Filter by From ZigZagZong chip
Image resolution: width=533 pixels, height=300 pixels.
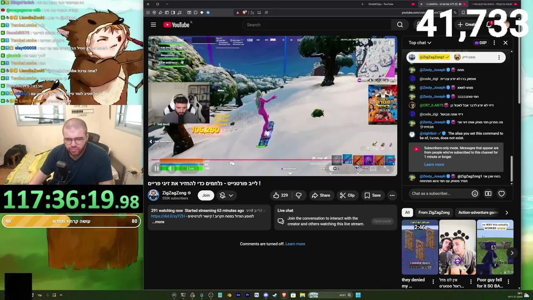click(434, 212)
